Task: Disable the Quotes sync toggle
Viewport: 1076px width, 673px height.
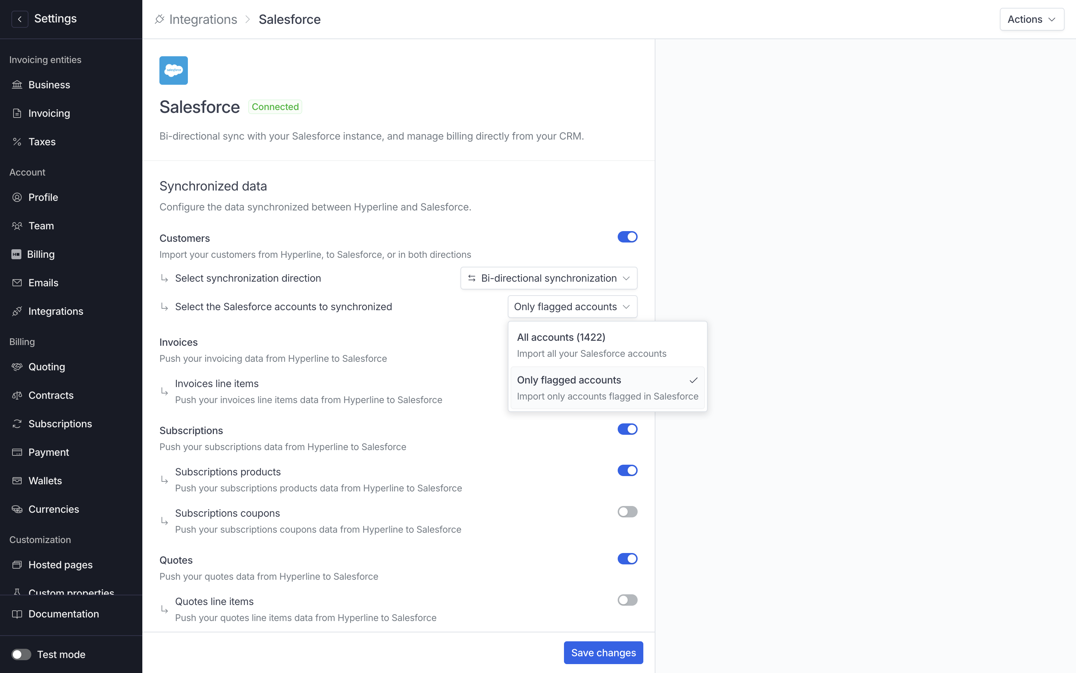Action: coord(627,559)
